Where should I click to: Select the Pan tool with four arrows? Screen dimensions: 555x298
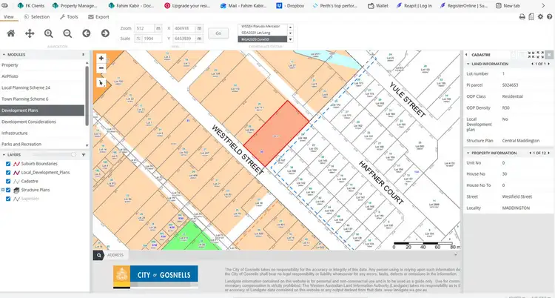pos(30,33)
